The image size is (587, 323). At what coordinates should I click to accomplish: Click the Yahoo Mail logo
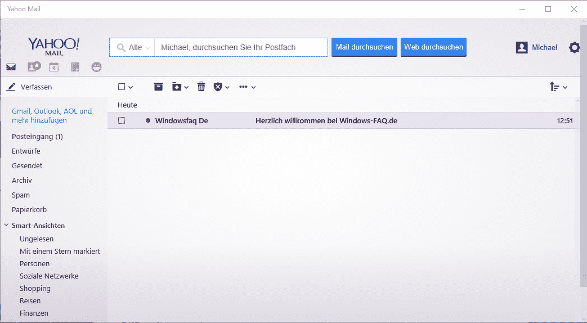pos(54,46)
